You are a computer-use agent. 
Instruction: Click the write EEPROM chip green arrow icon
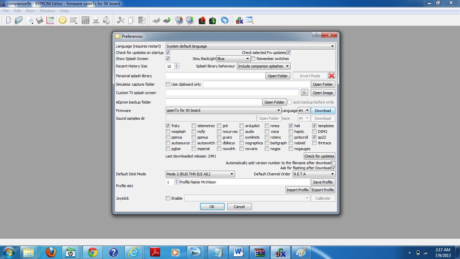[x=167, y=20]
